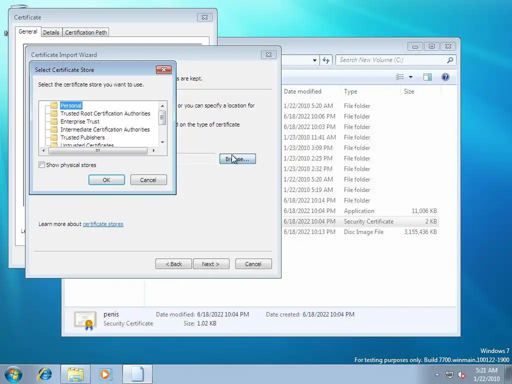Open Explorer help icon
Screen dimensions: 512x384
tap(445, 77)
